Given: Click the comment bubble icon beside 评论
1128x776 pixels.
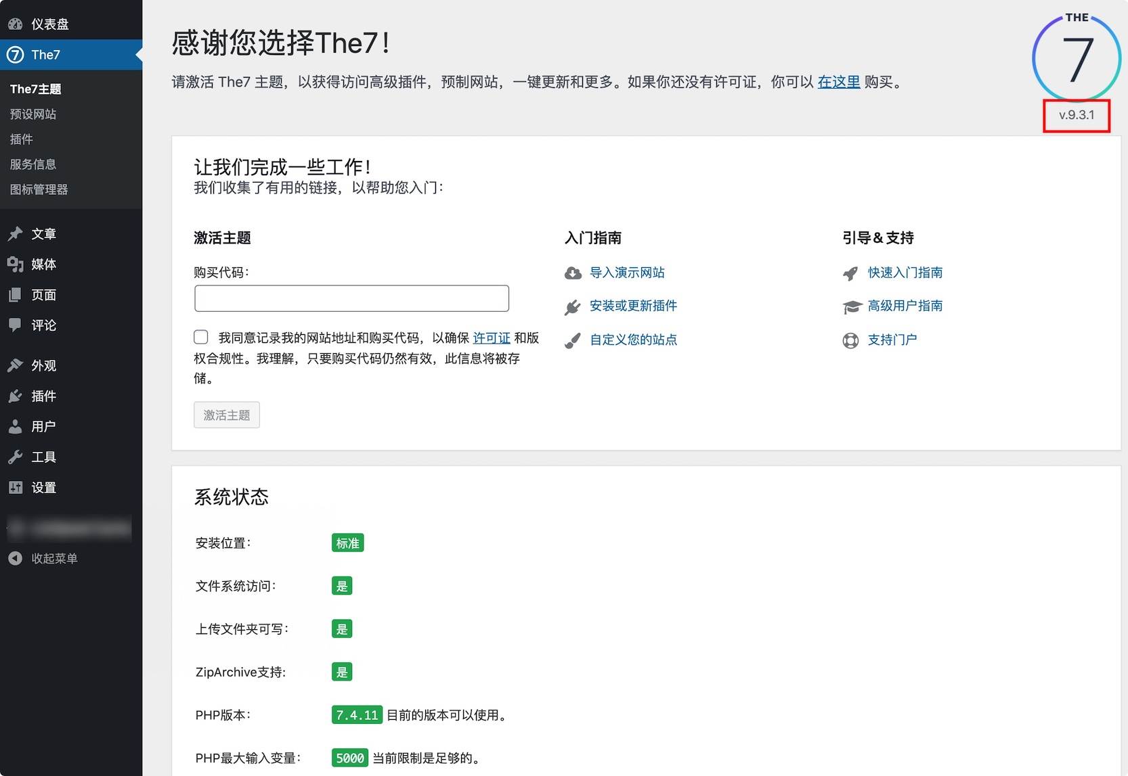Looking at the screenshot, I should click(15, 325).
